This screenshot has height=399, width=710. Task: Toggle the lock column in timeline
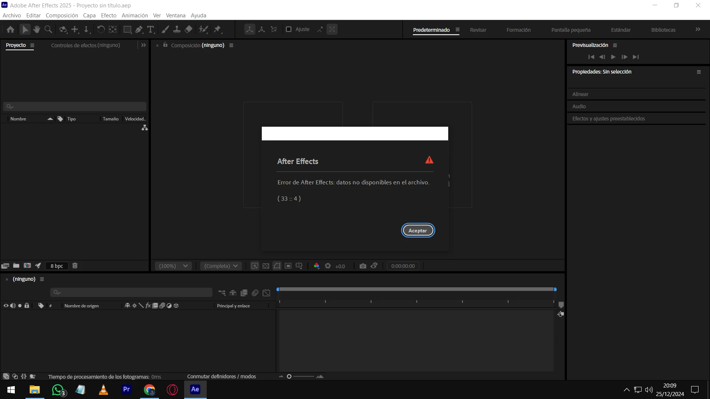coord(27,306)
